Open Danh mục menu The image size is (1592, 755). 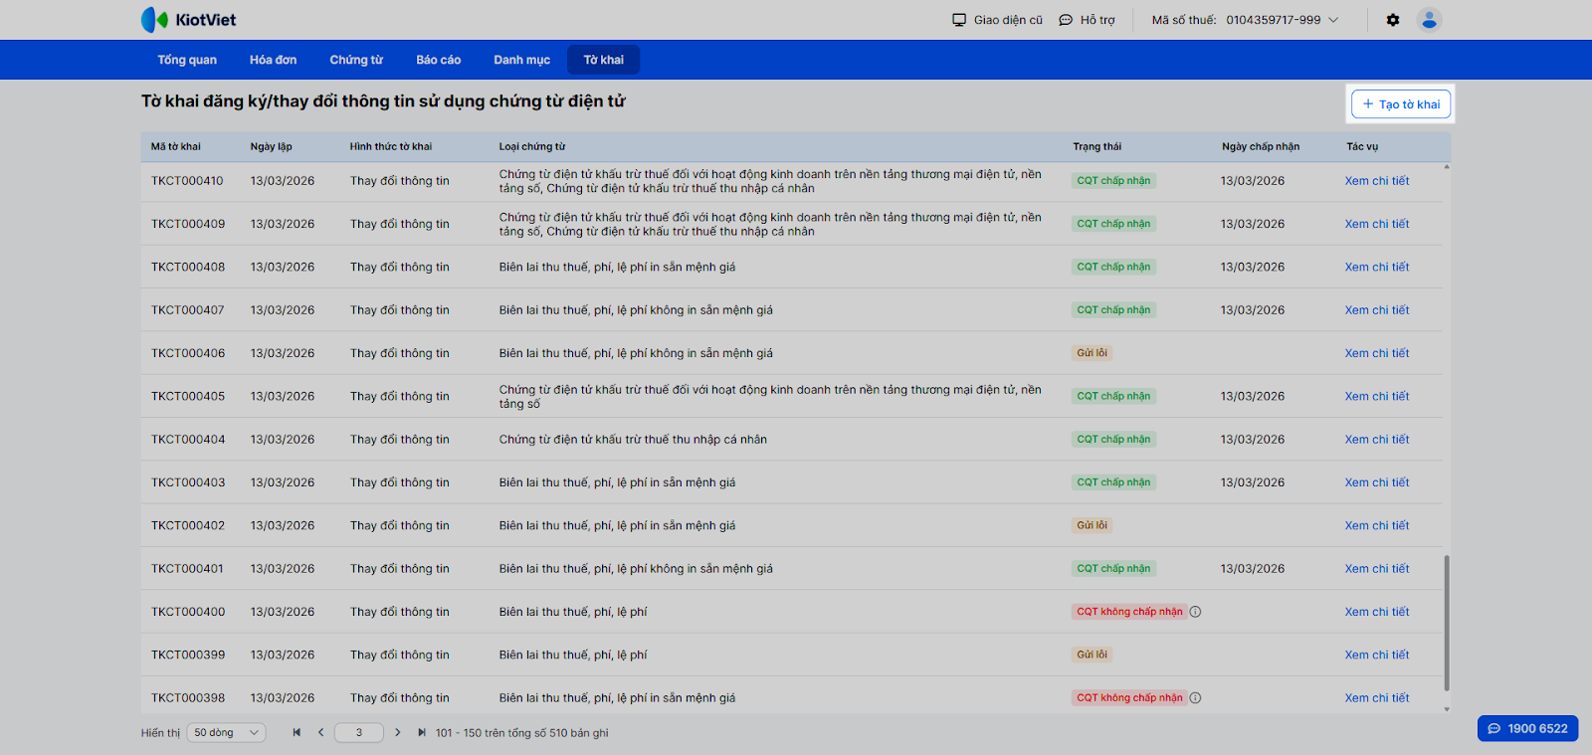[522, 60]
